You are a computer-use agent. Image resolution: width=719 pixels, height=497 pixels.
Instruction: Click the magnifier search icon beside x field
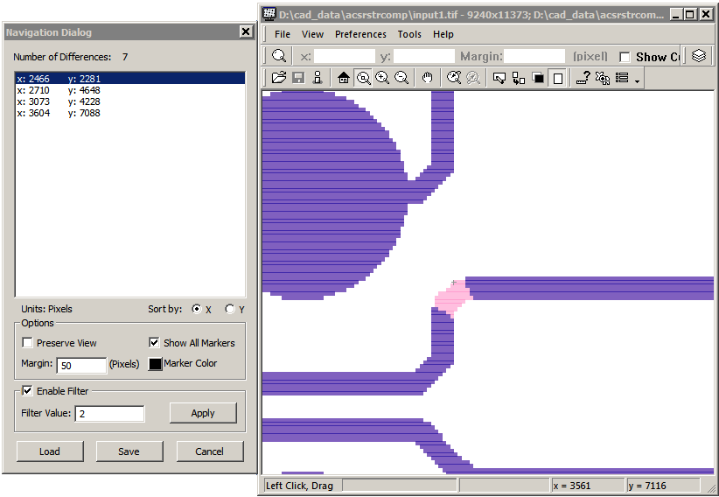(x=279, y=56)
